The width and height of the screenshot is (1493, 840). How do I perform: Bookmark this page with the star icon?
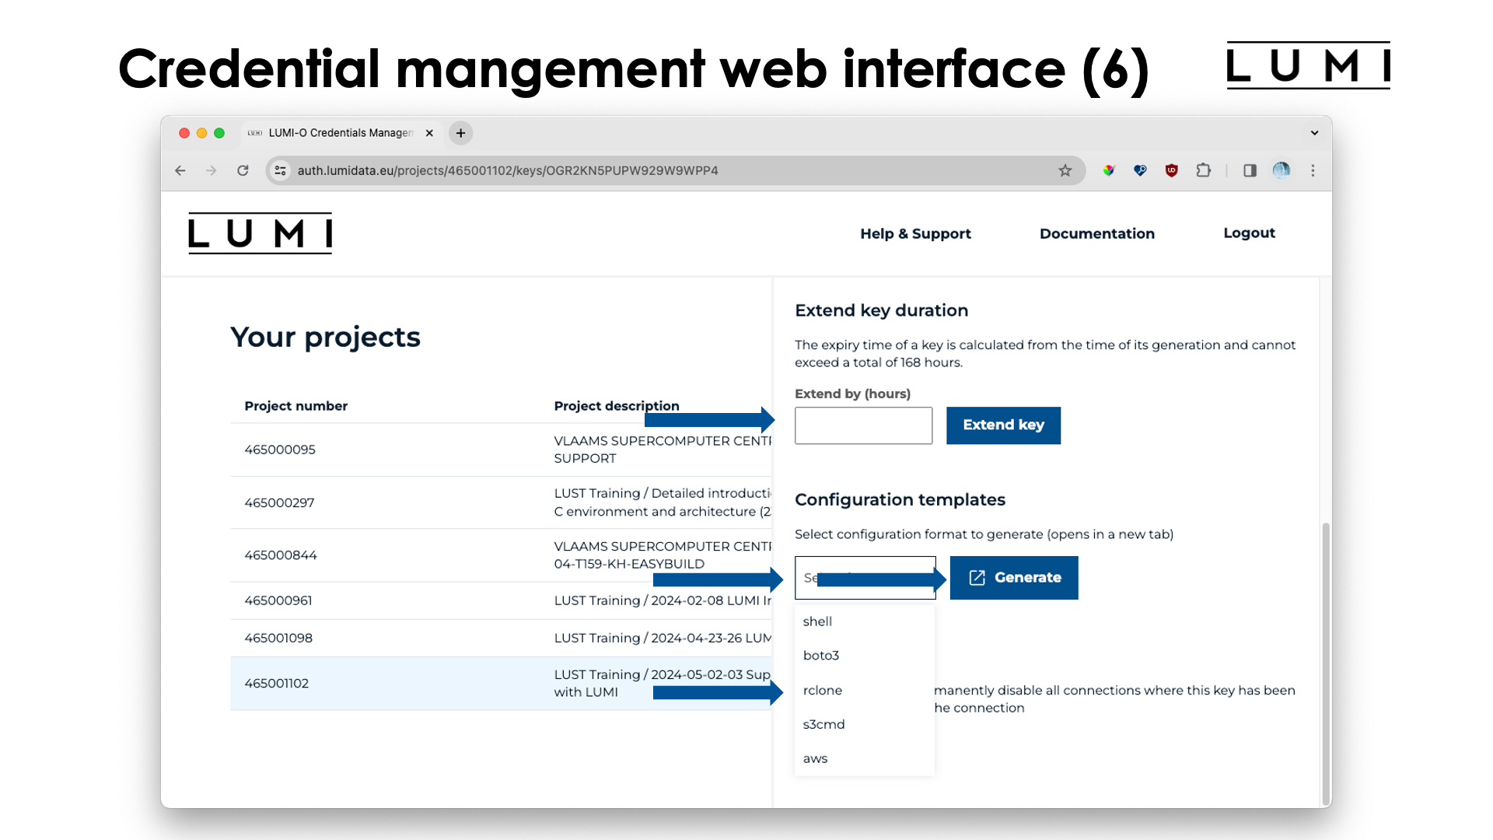(x=1065, y=170)
